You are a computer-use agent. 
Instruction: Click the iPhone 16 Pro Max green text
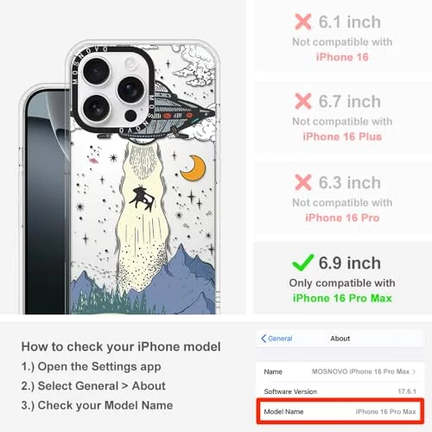pos(342,298)
